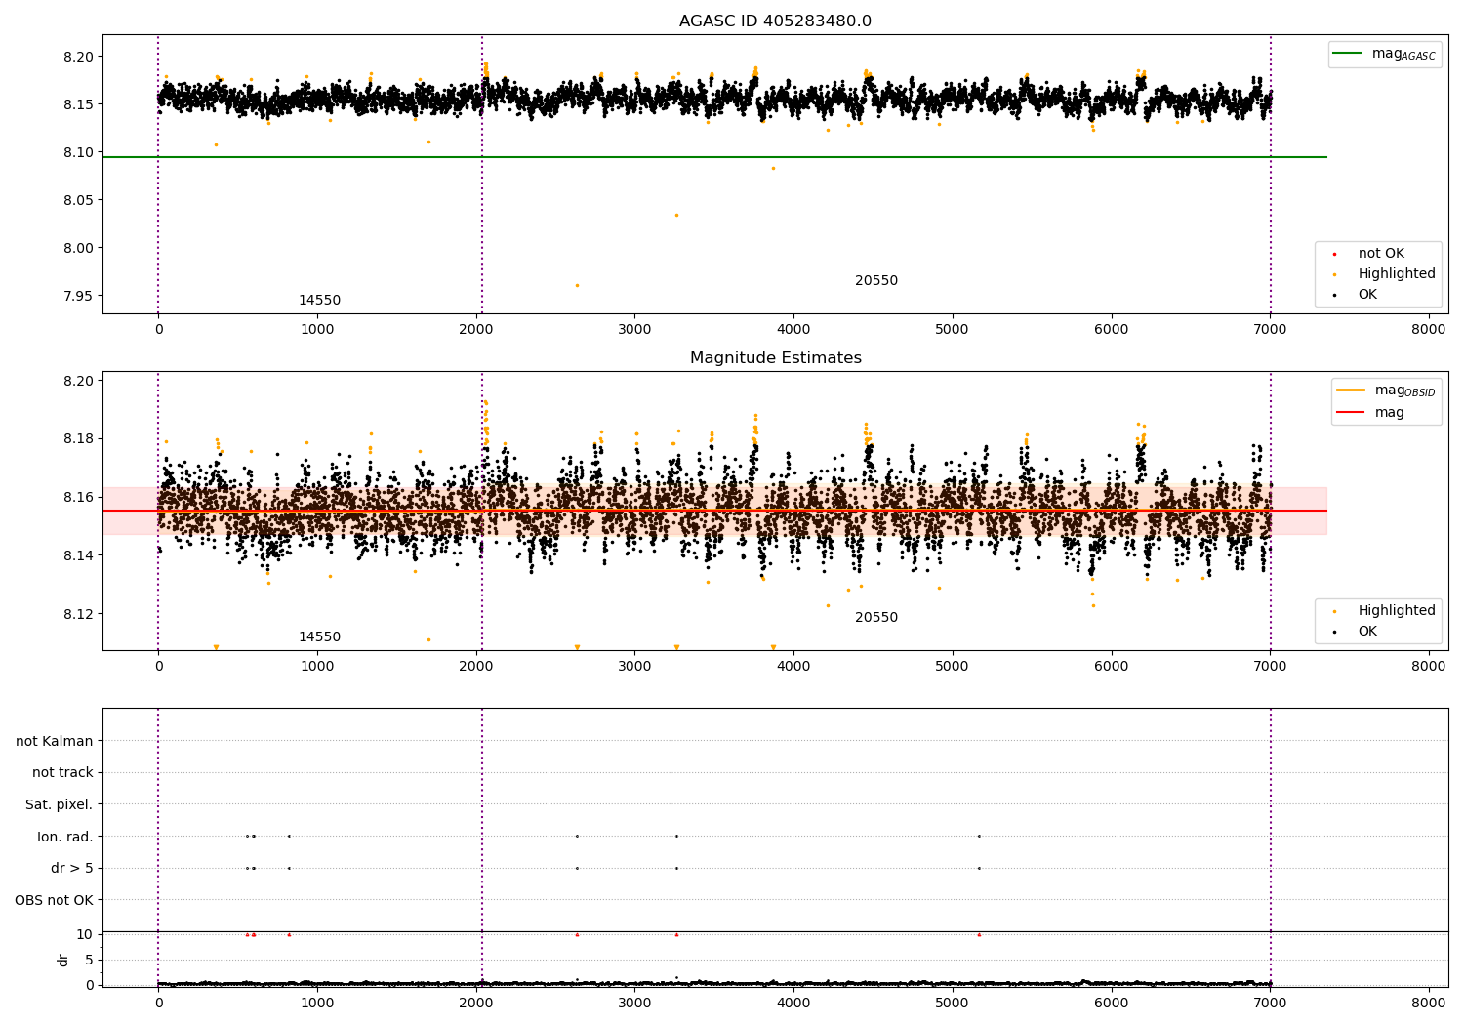Click 'Highlighted' in the AGASC ID plot legend
The width and height of the screenshot is (1464, 1025).
pyautogui.click(x=1397, y=274)
